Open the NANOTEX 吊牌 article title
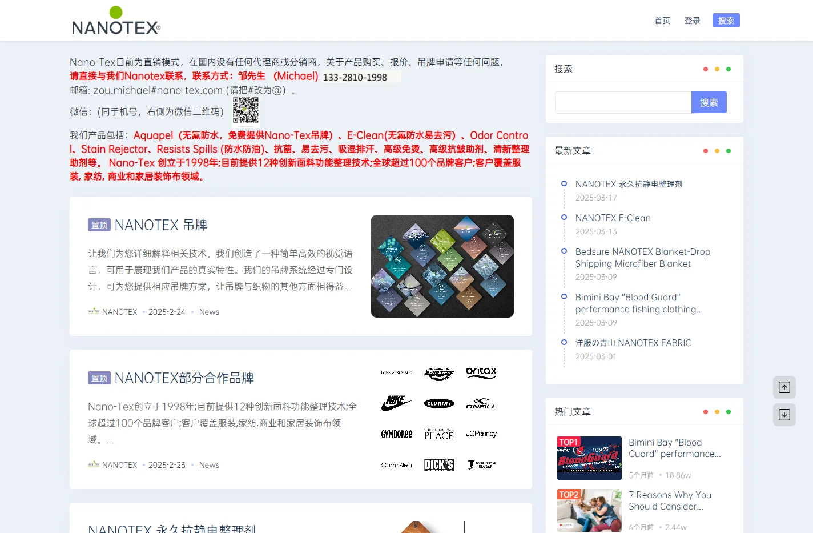The image size is (813, 533). 161,225
